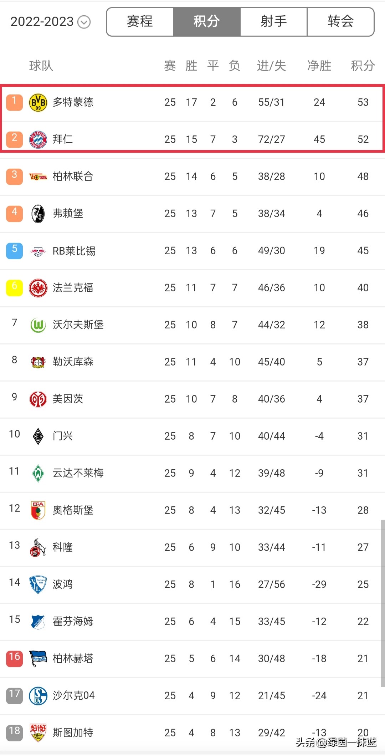Open the 2022-2023 season dropdown arrow

[84, 22]
